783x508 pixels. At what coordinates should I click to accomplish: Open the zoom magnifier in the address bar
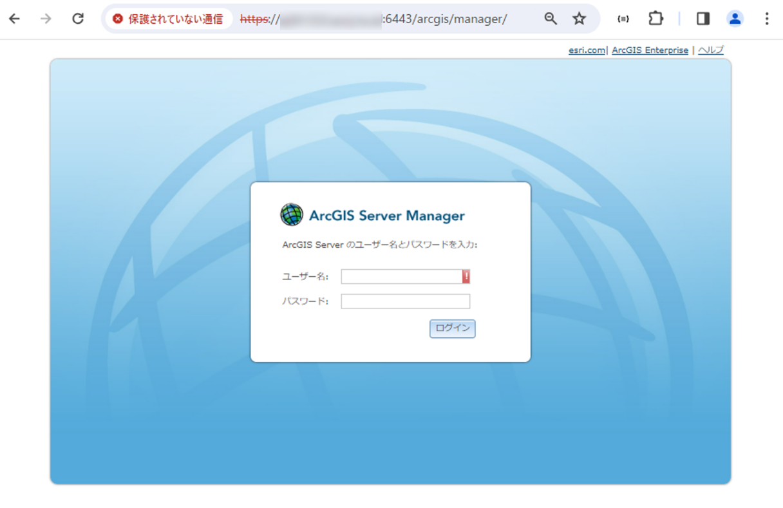(x=551, y=19)
